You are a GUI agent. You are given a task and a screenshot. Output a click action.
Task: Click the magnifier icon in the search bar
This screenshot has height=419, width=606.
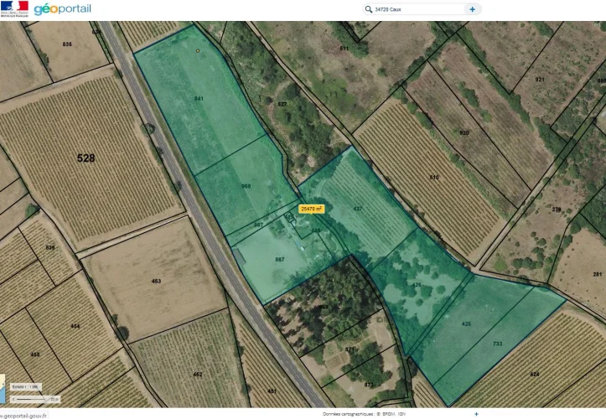pos(368,9)
